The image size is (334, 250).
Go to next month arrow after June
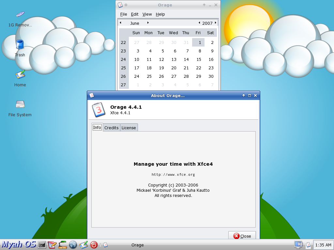[x=148, y=23]
